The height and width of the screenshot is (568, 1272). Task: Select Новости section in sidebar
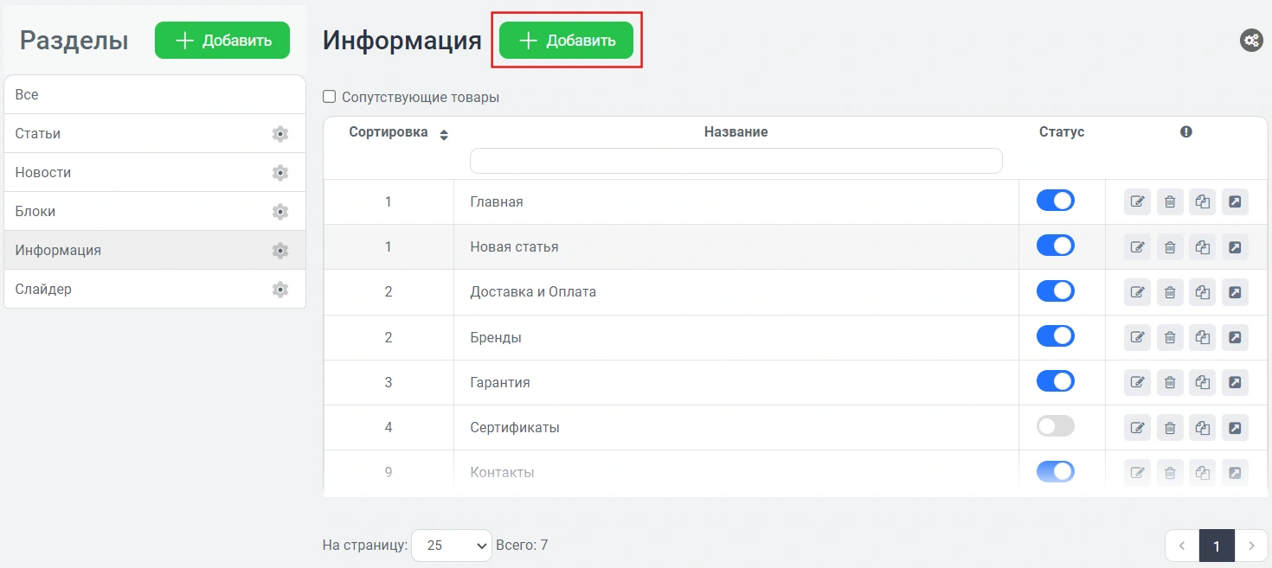(43, 173)
